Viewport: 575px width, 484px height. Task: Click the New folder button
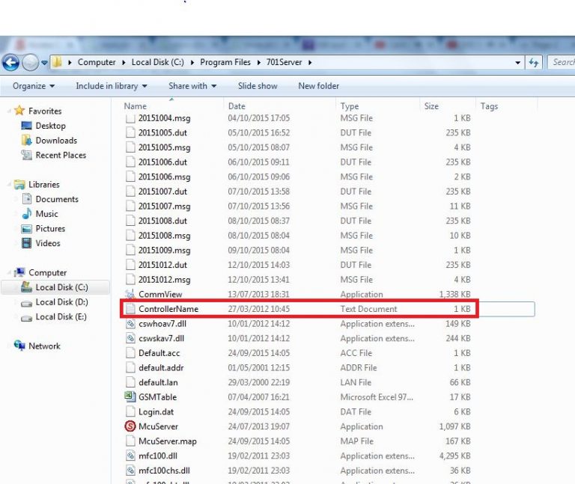click(x=318, y=86)
